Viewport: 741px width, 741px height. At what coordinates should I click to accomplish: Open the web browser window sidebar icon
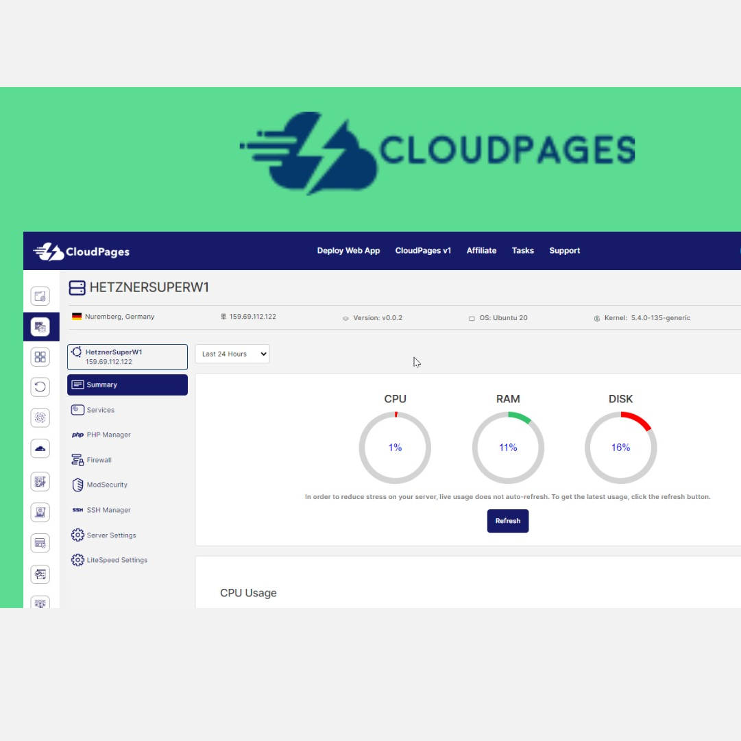click(40, 296)
